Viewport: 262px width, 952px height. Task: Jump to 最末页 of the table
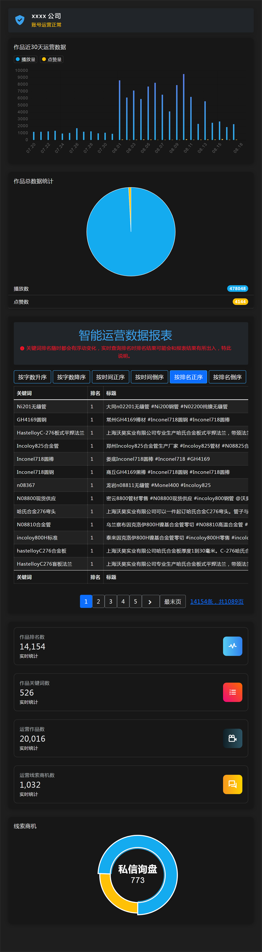(x=172, y=601)
